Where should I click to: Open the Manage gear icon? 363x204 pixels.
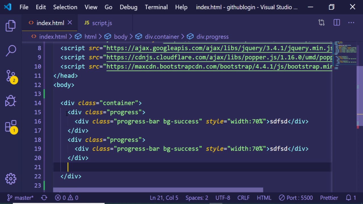click(11, 178)
